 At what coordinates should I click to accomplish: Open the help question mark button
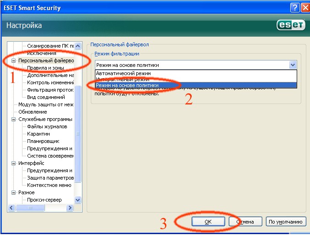click(x=294, y=8)
